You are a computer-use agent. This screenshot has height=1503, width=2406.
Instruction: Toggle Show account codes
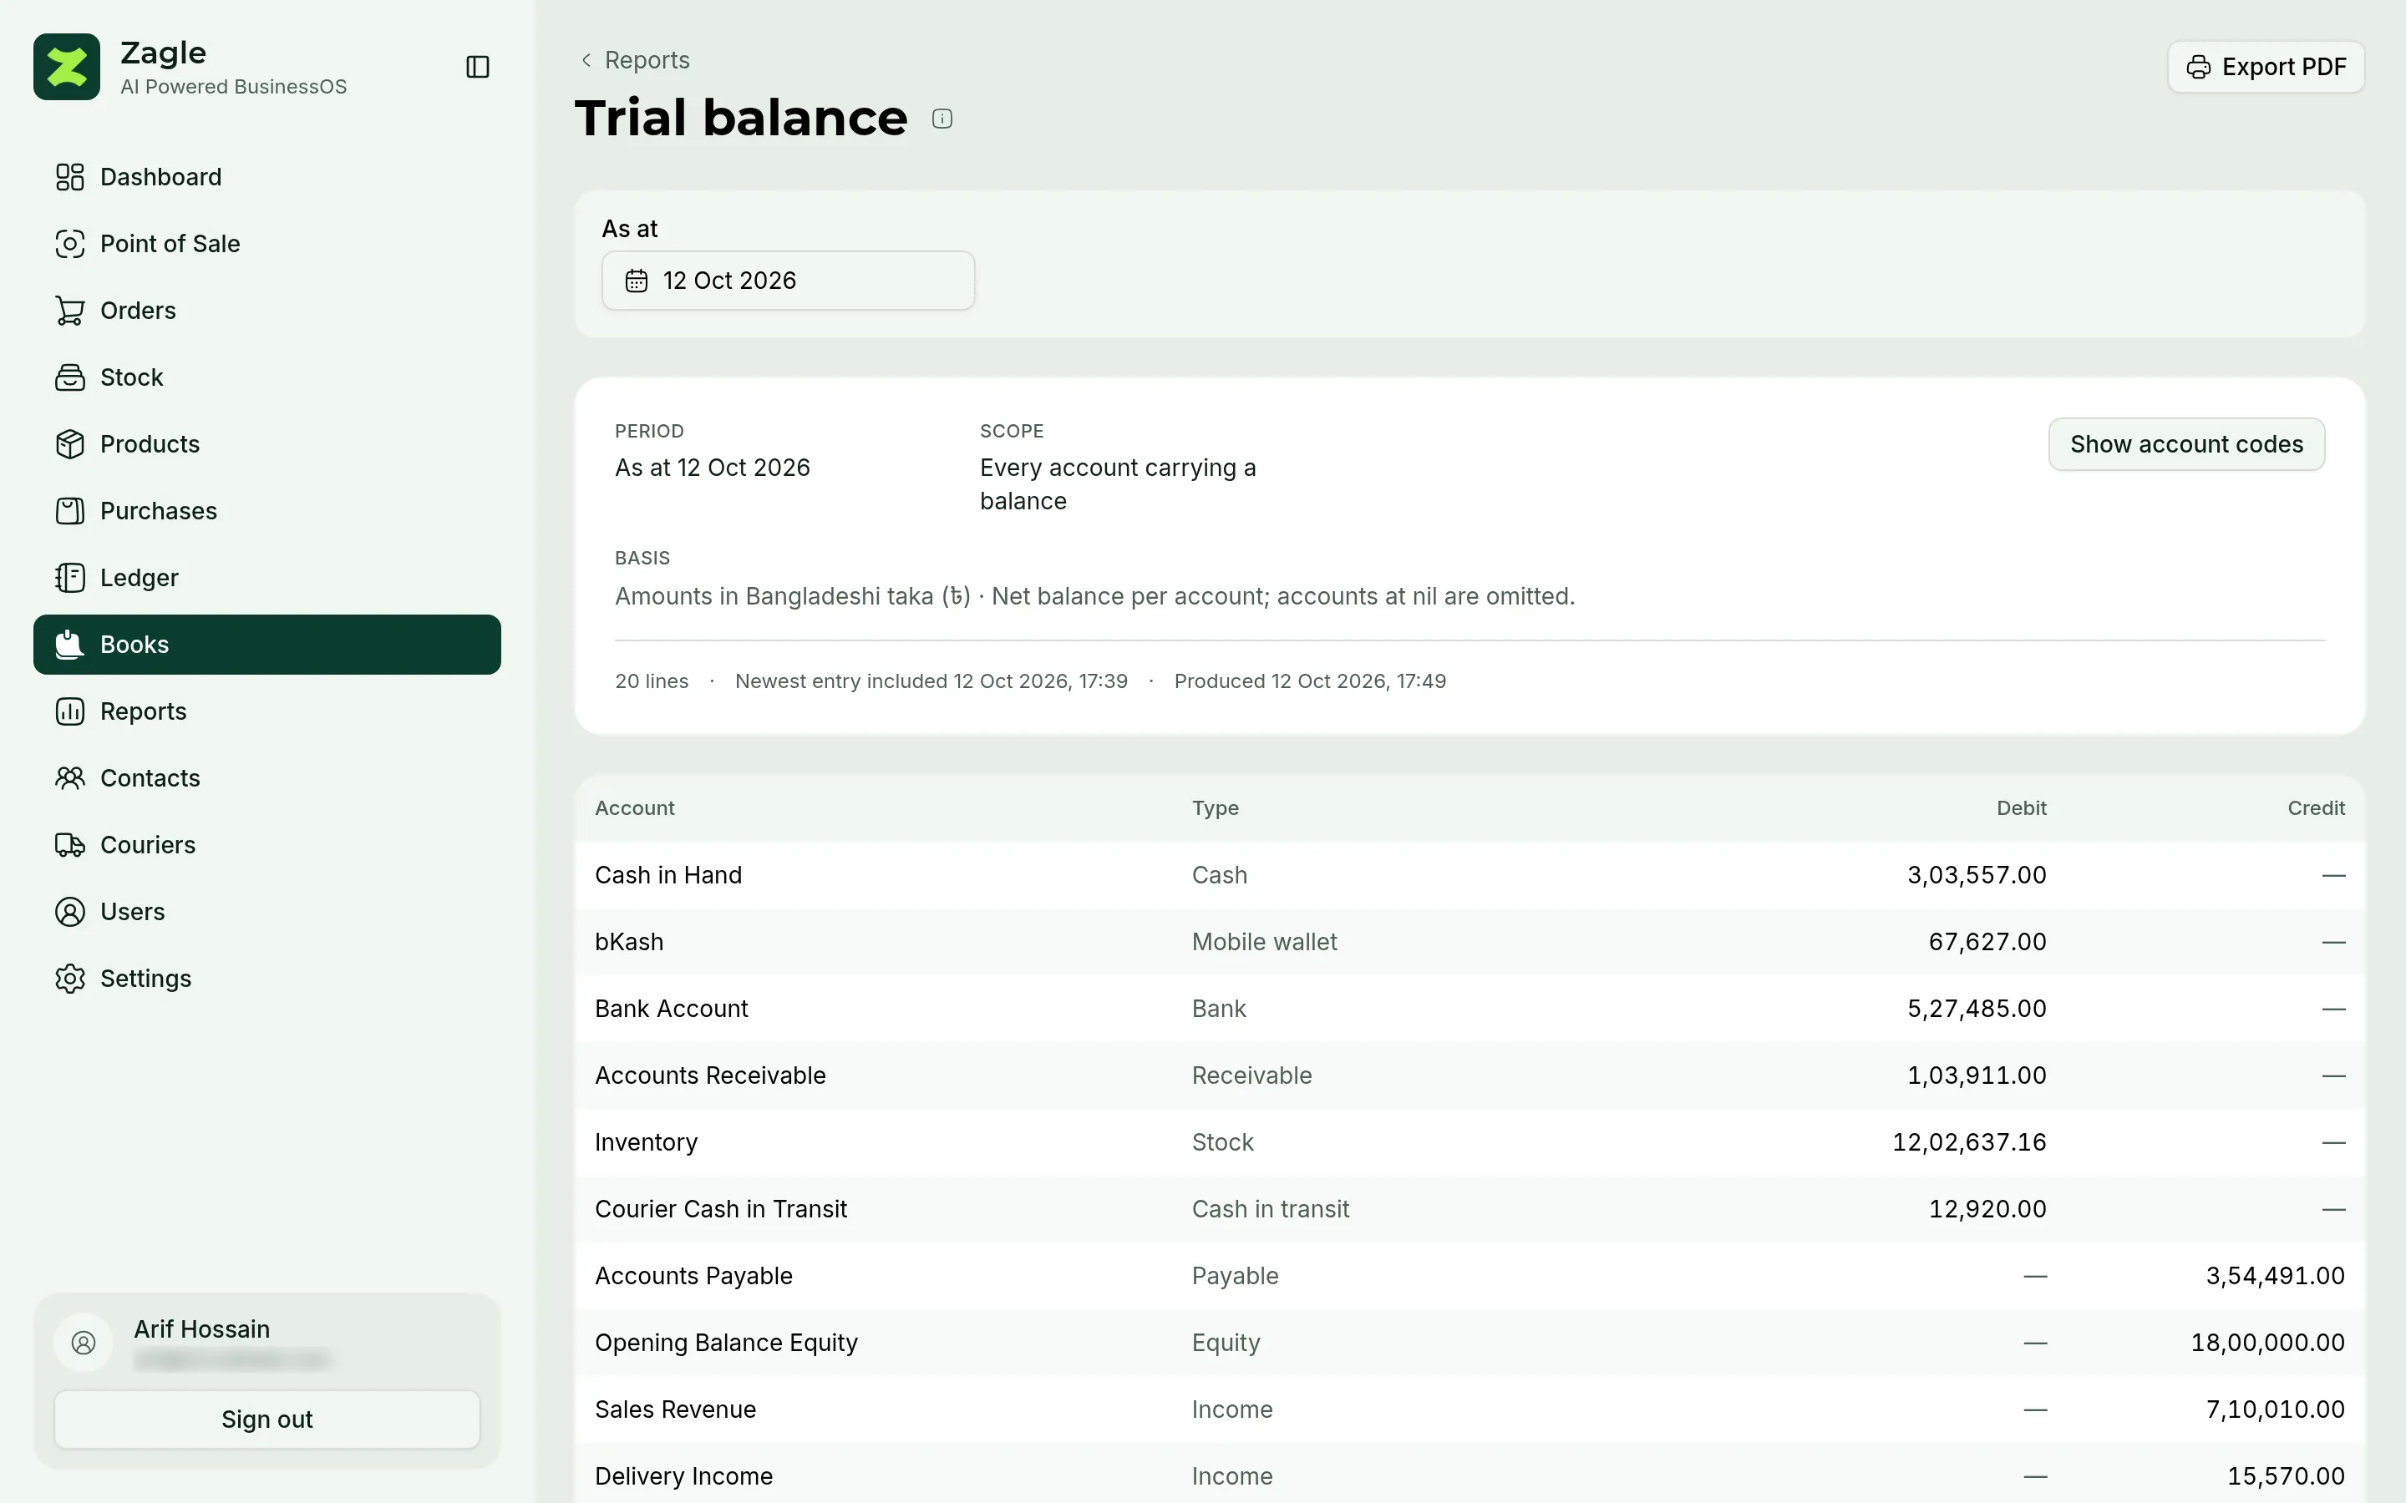tap(2185, 444)
